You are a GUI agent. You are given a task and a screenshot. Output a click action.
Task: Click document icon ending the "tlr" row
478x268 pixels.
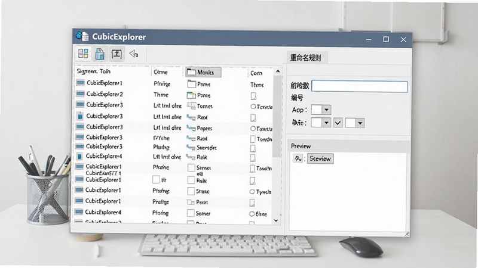[x=252, y=181]
